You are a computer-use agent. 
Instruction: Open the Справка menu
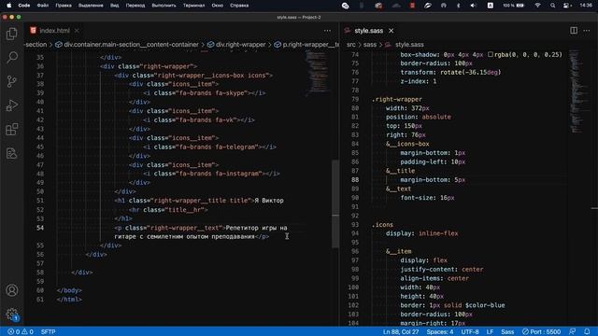point(239,6)
